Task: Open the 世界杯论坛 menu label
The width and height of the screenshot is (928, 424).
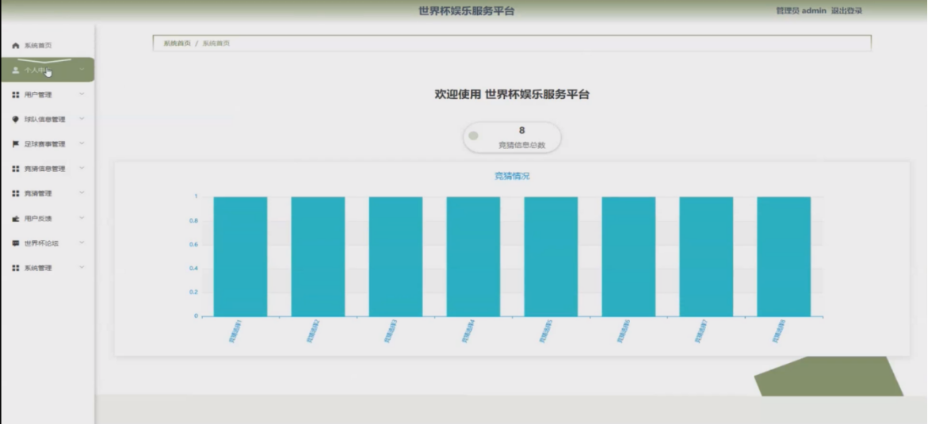Action: point(41,243)
